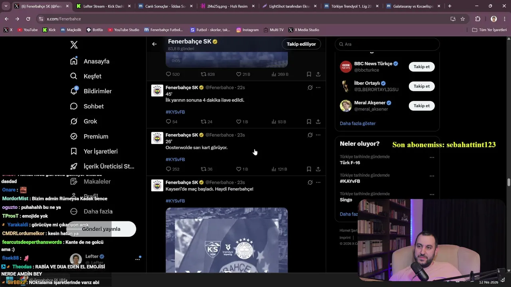
Task: Follow İlber Ortaylı
Action: click(x=422, y=86)
